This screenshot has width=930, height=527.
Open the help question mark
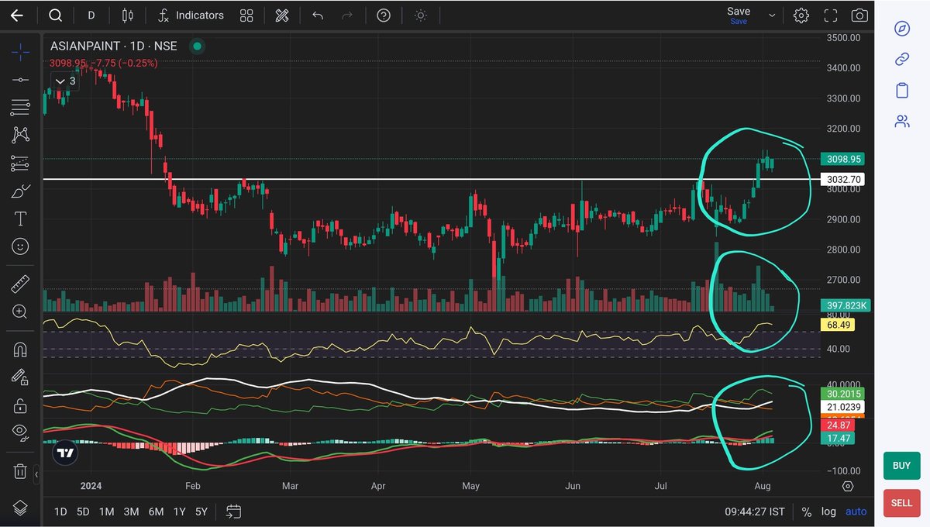point(384,15)
